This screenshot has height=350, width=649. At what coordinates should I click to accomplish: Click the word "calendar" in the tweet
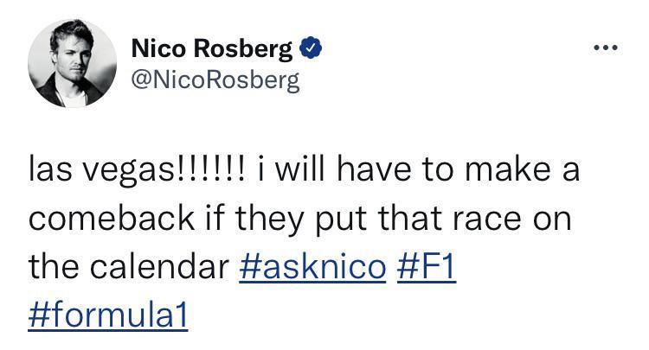coord(160,267)
